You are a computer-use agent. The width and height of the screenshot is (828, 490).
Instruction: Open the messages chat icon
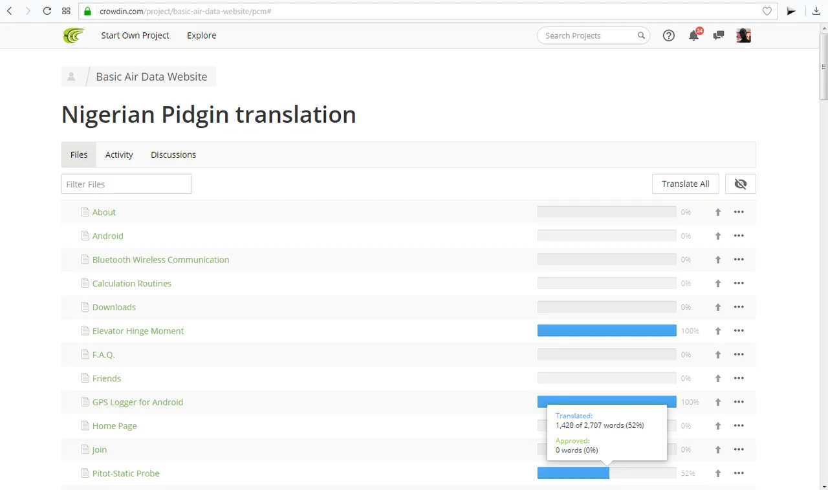coord(718,36)
